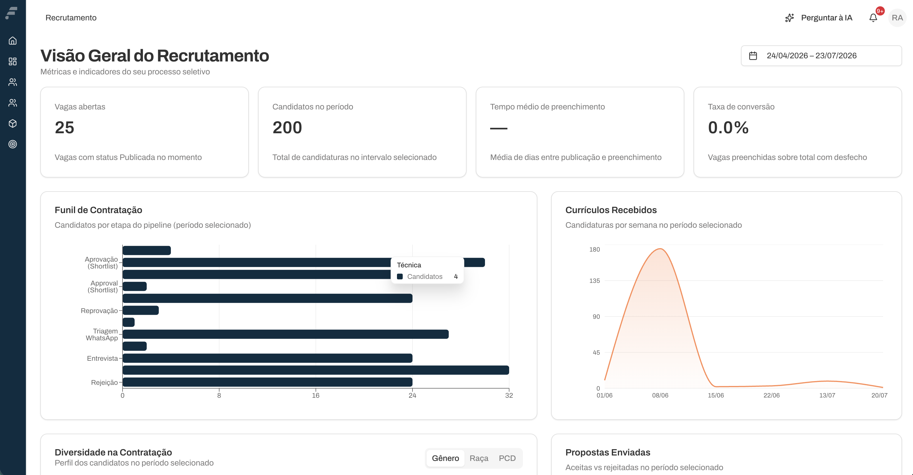The height and width of the screenshot is (475, 913).
Task: Open the cube box sidebar icon
Action: click(13, 123)
